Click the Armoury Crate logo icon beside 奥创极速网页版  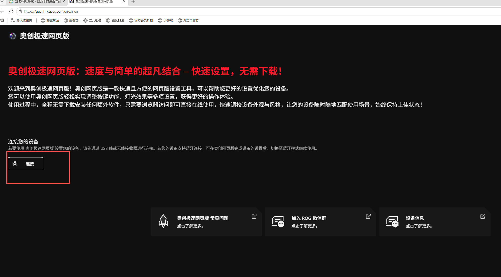pos(13,36)
